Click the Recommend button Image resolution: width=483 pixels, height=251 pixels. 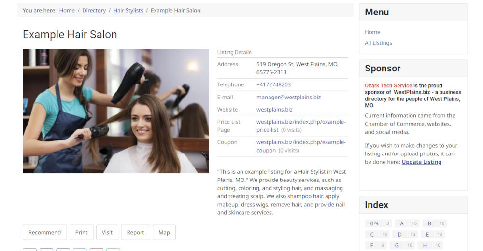(44, 232)
